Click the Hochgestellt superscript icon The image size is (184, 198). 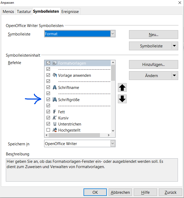[55, 130]
